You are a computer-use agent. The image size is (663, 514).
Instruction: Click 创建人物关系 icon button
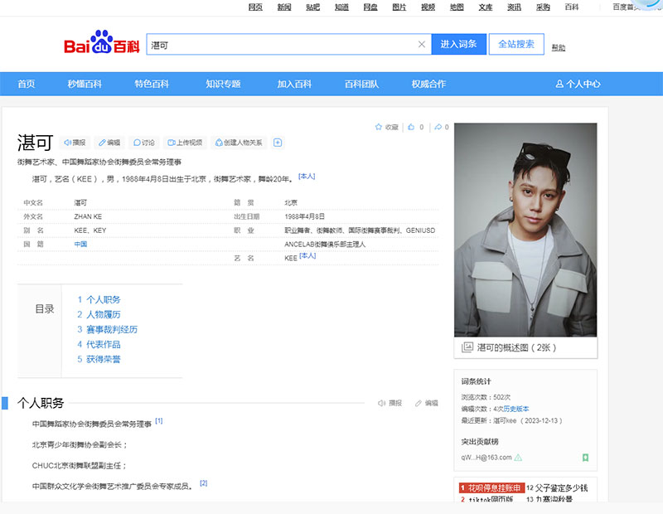click(x=239, y=143)
